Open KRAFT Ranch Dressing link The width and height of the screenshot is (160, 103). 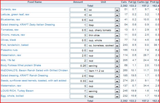point(24,76)
